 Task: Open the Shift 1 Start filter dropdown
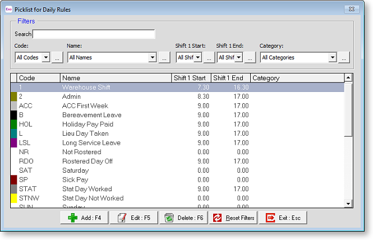click(x=197, y=57)
